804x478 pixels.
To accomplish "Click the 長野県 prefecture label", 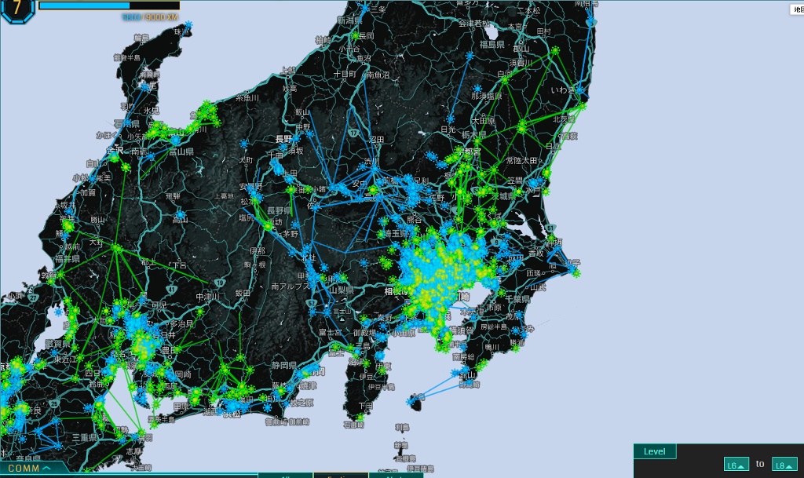I will 279,210.
